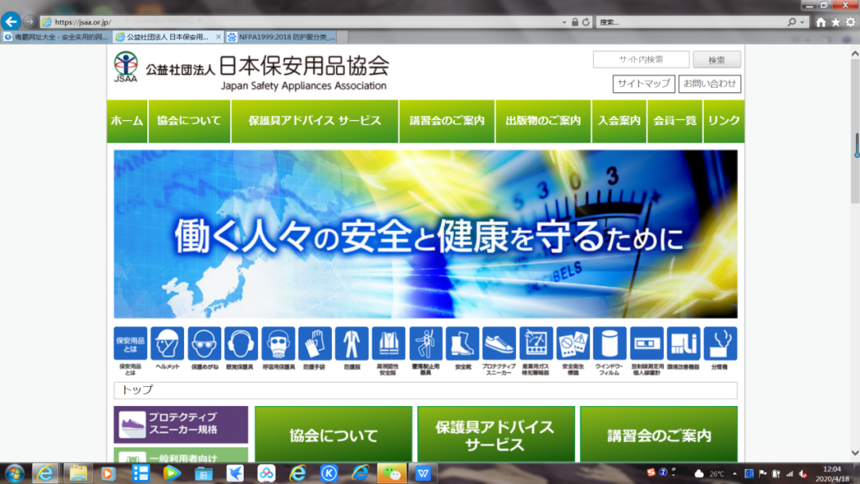Click the helmet (ヘルメット) category icon
The height and width of the screenshot is (484, 860).
pyautogui.click(x=167, y=343)
